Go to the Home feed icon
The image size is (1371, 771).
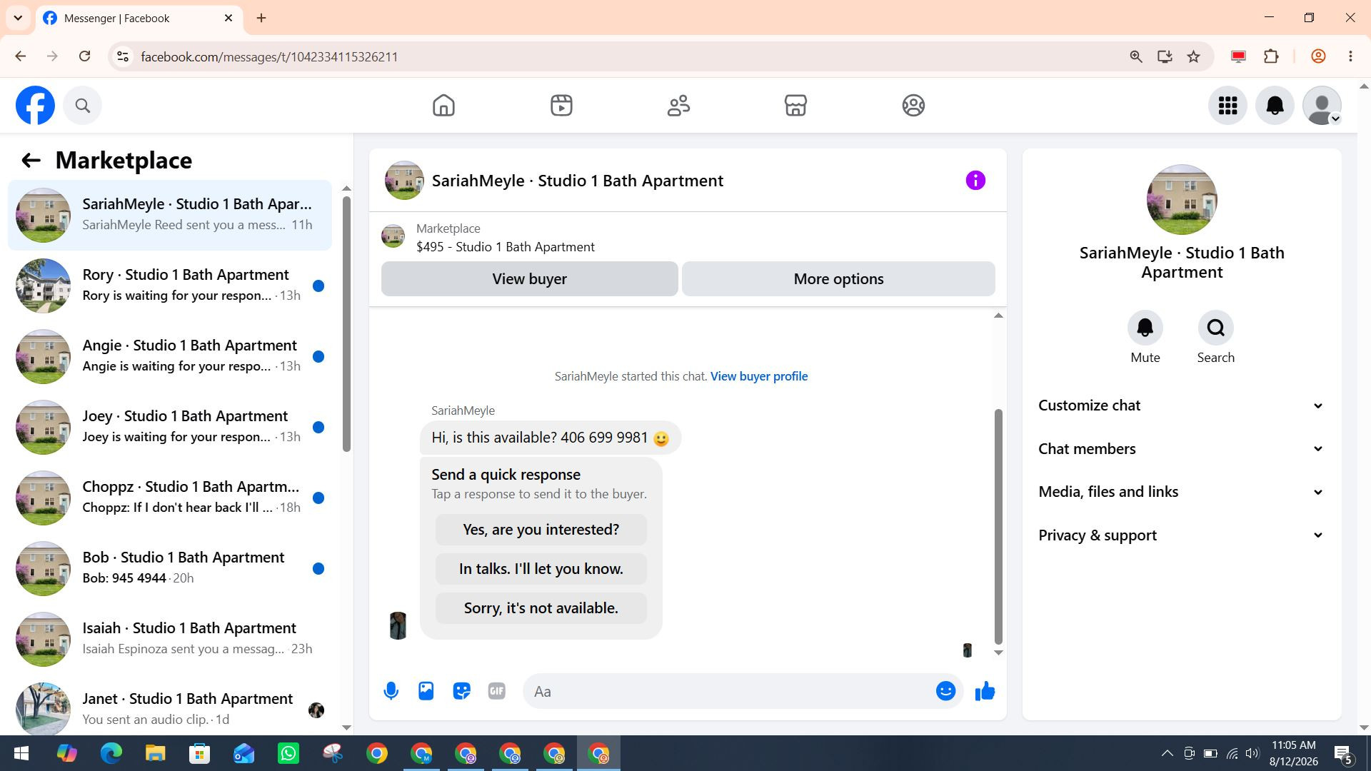pyautogui.click(x=443, y=106)
